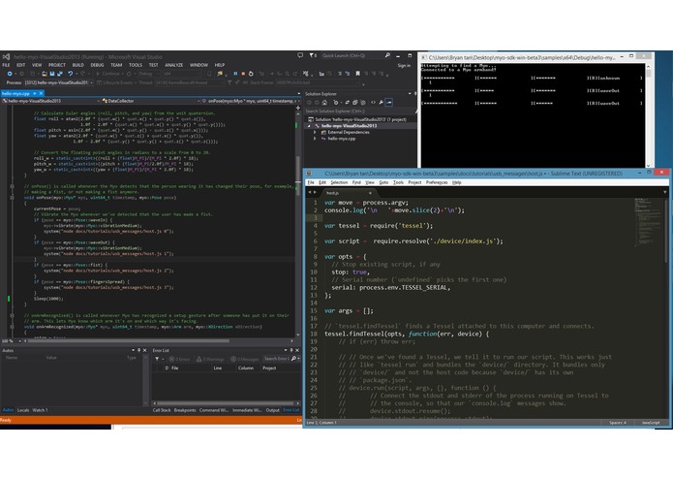Select the Solution 'hello-myo-VisualStudio2013' tree row
Image resolution: width=673 pixels, height=479 pixels.
click(359, 119)
